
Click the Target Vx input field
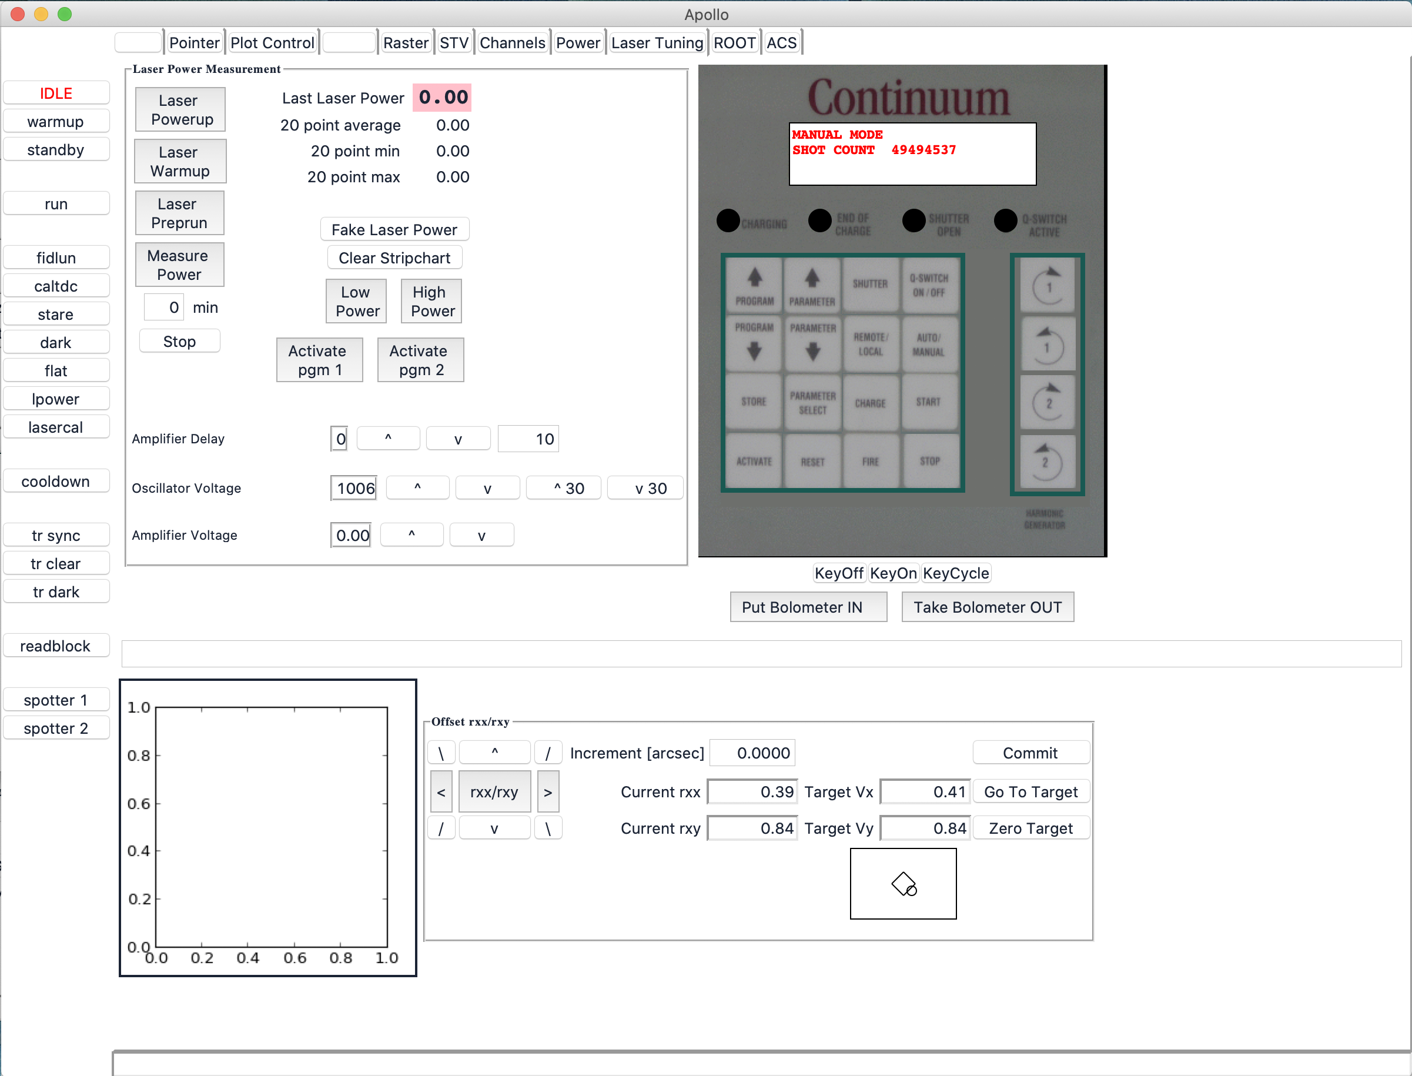pyautogui.click(x=925, y=791)
